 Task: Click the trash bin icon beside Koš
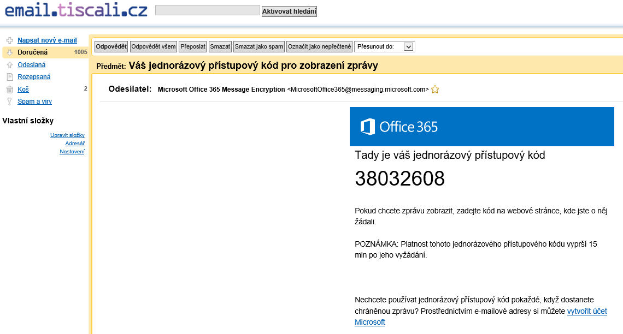pyautogui.click(x=10, y=90)
